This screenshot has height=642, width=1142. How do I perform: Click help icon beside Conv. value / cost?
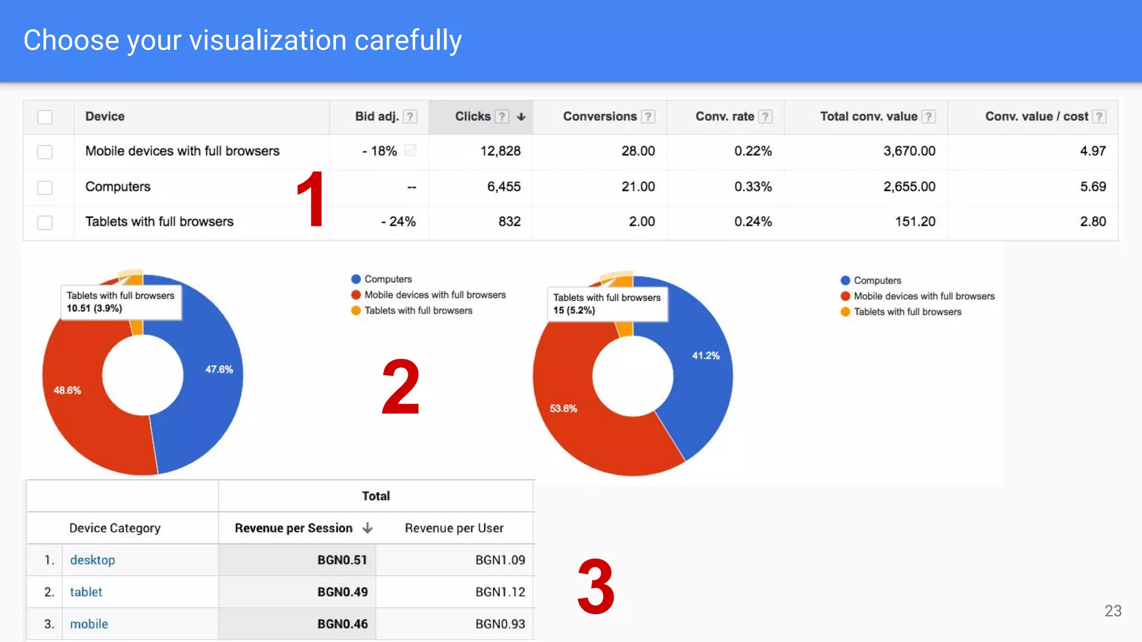pos(1099,116)
